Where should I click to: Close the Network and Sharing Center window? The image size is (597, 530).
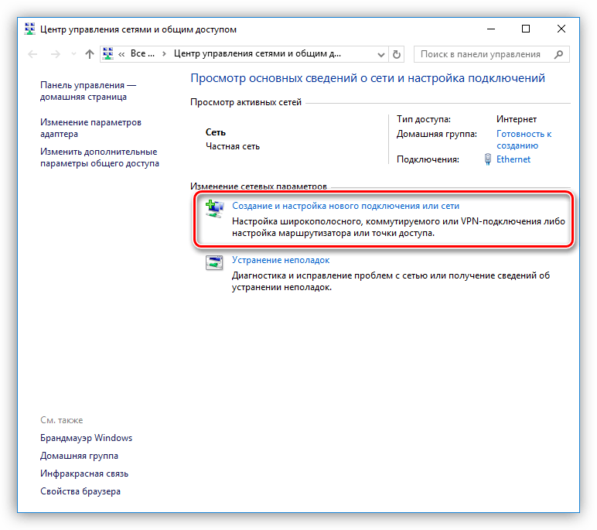pos(561,29)
